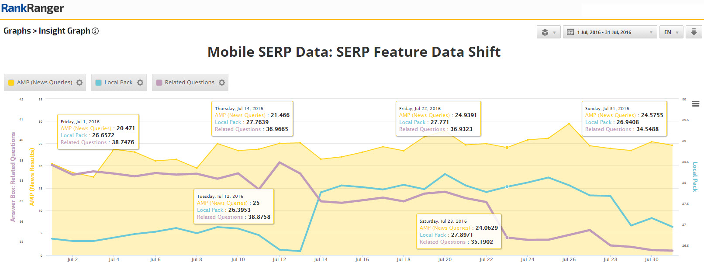Click the purple Related Questions color swatch
704x269 pixels.
click(159, 83)
